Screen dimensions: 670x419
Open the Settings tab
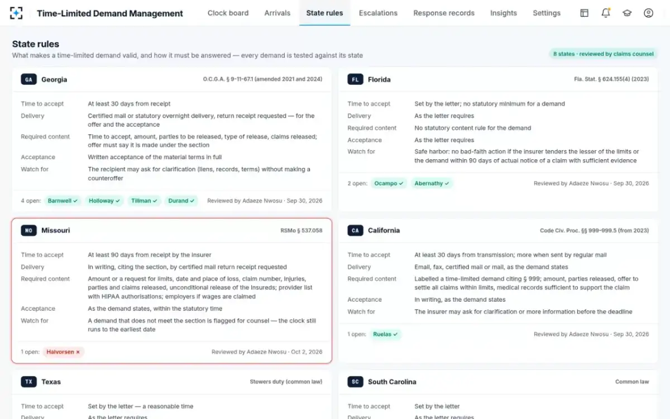pyautogui.click(x=547, y=13)
